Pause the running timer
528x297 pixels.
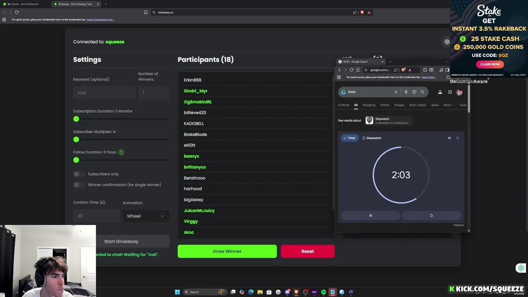(x=370, y=215)
